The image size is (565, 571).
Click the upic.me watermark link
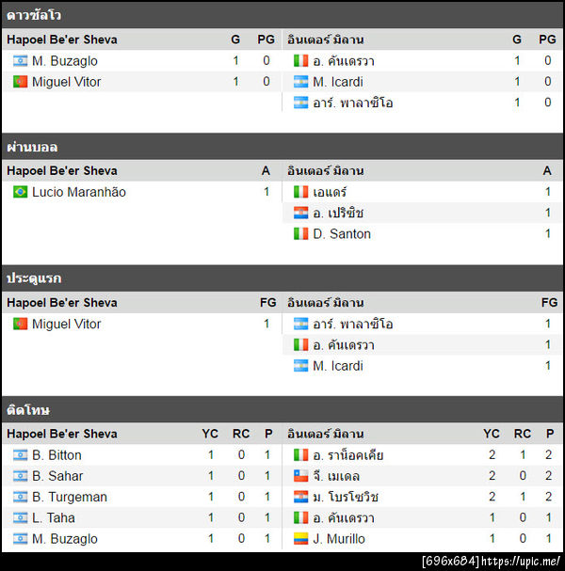522,562
